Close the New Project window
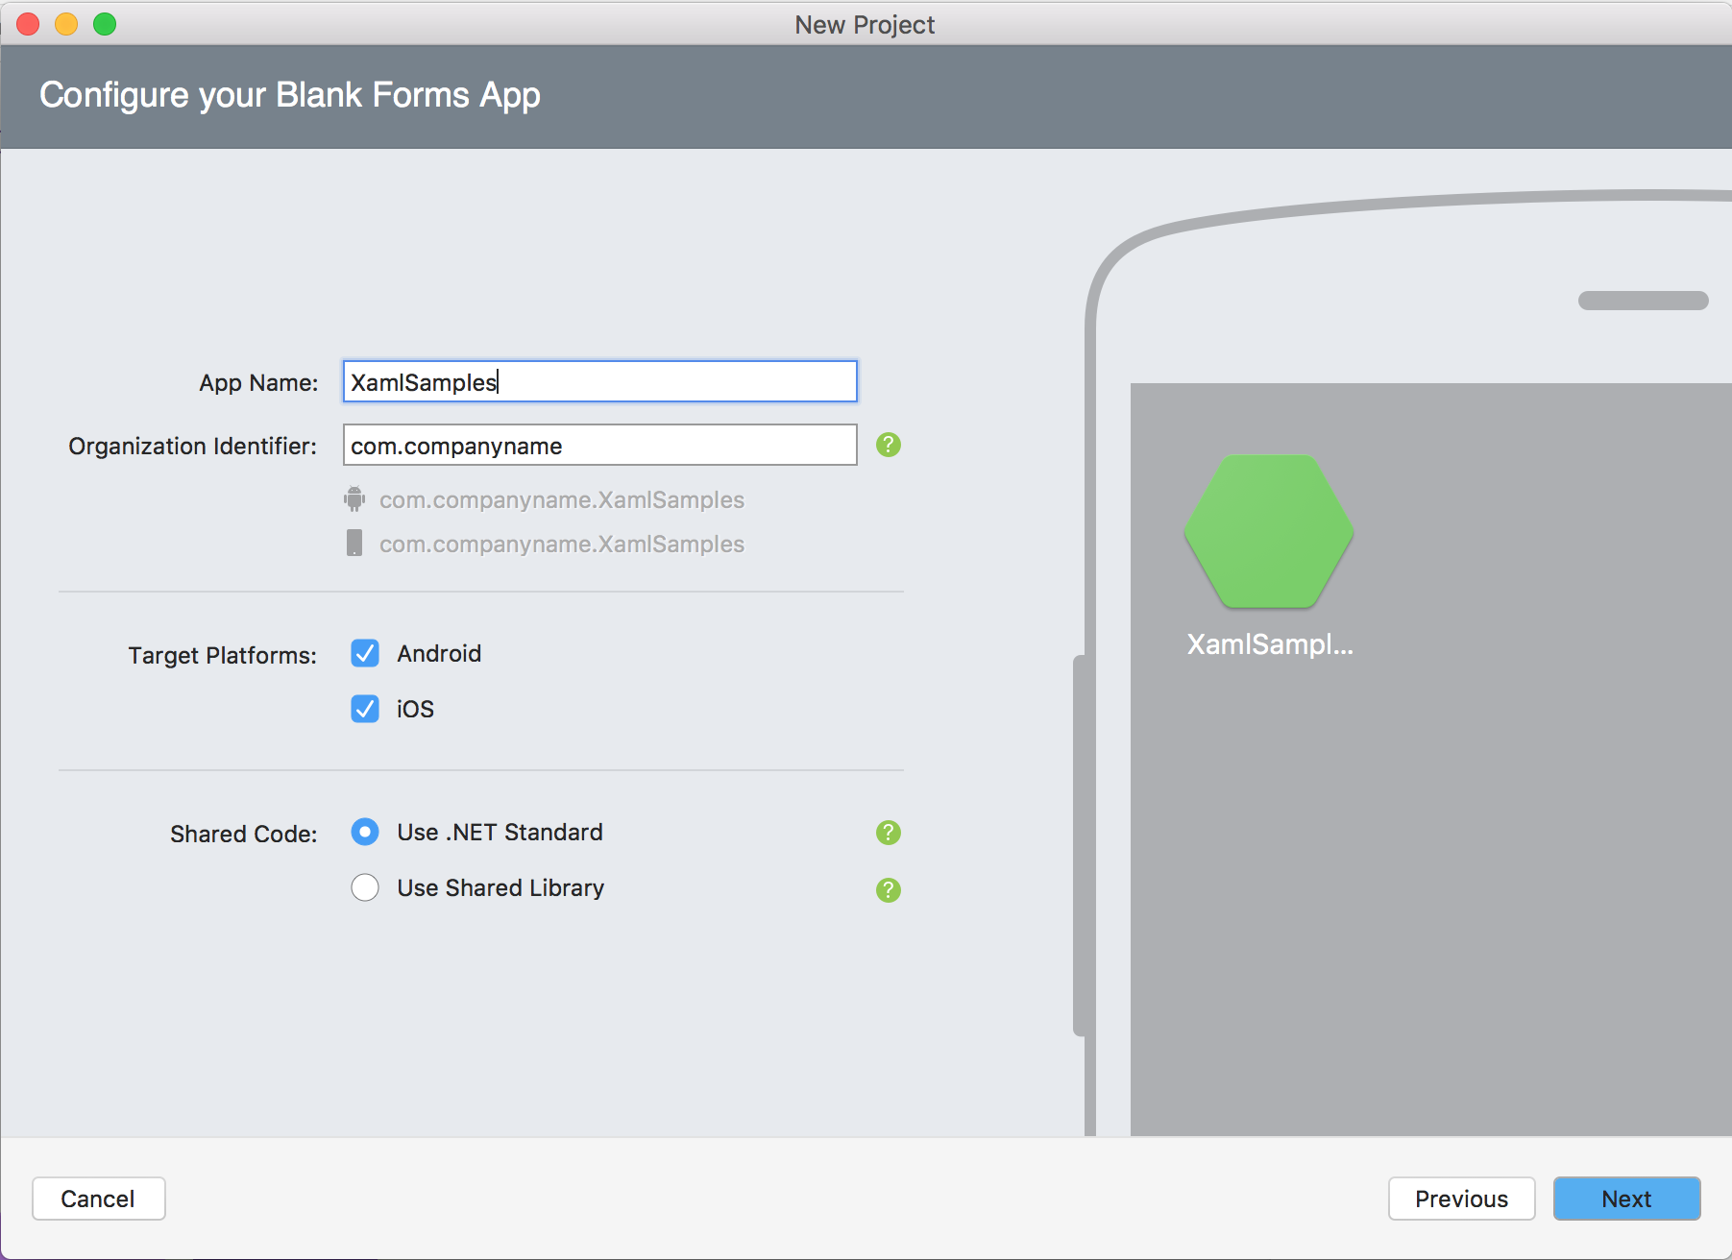 tap(28, 24)
